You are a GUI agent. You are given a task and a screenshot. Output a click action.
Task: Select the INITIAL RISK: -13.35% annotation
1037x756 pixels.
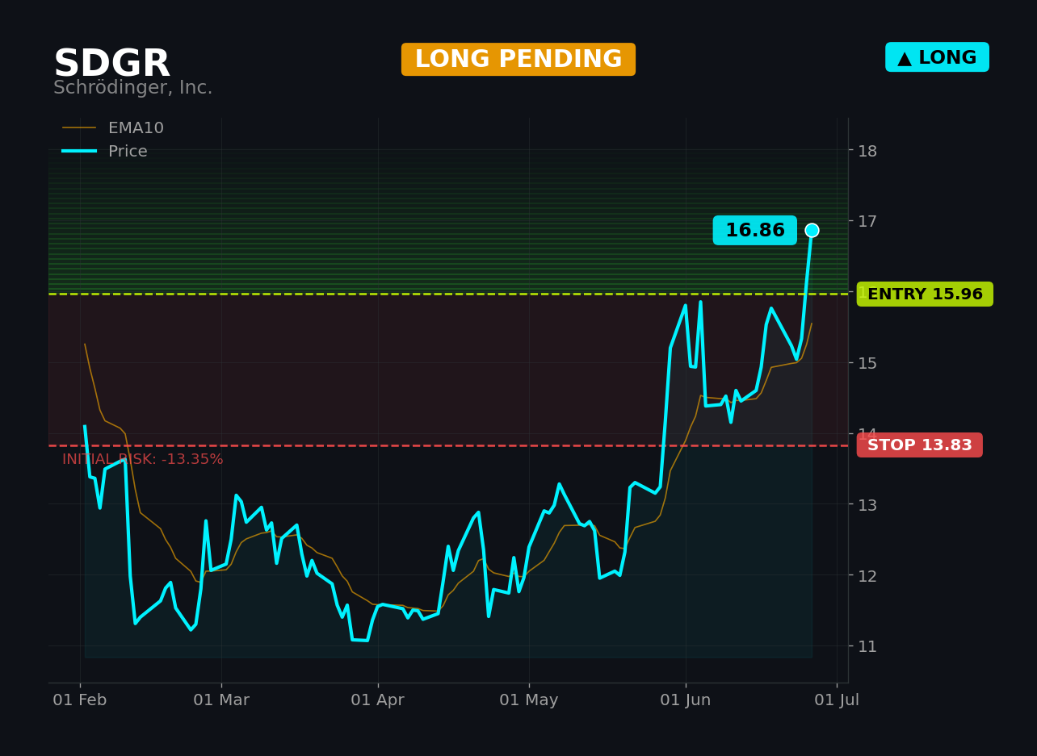click(143, 460)
